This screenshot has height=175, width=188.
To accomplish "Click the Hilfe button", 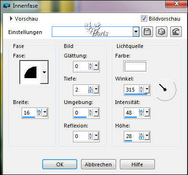I will (137, 164).
